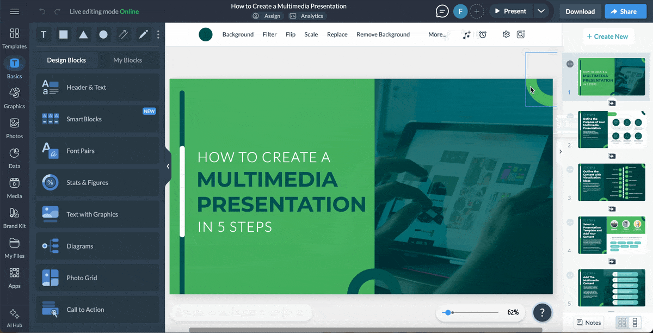Open the Notes button
This screenshot has width=653, height=333.
(x=589, y=323)
